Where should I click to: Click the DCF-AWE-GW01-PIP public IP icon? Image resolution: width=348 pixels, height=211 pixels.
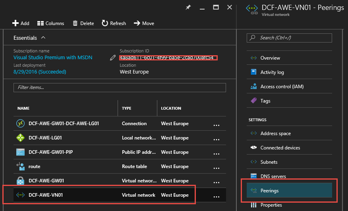[x=21, y=152]
